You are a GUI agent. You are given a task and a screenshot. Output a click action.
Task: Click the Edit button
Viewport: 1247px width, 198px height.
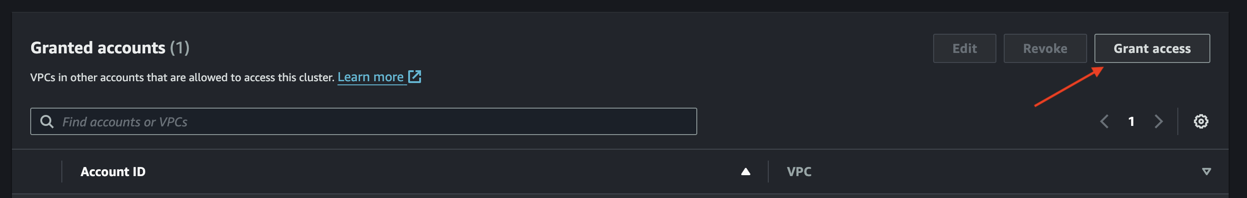pyautogui.click(x=964, y=48)
